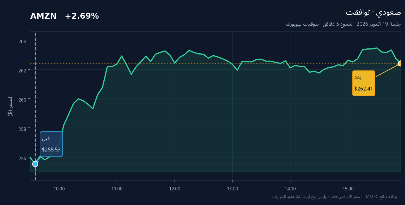Click the 262 price axis label
The image size is (405, 205).
tap(22, 70)
